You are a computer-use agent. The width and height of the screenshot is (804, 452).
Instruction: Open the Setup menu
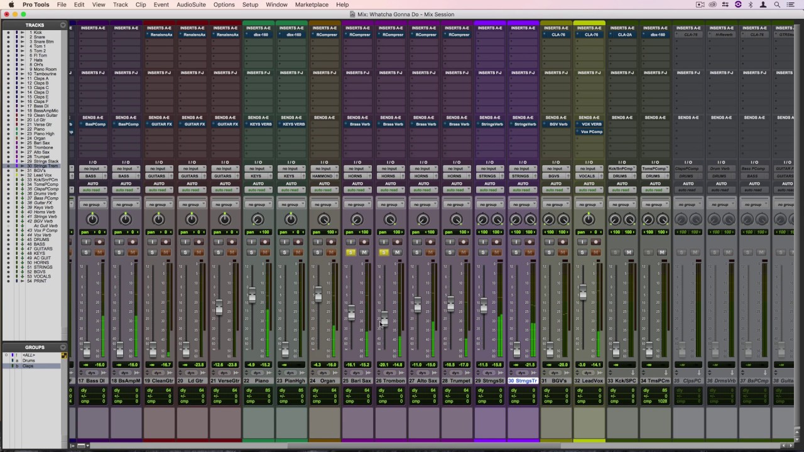point(250,4)
